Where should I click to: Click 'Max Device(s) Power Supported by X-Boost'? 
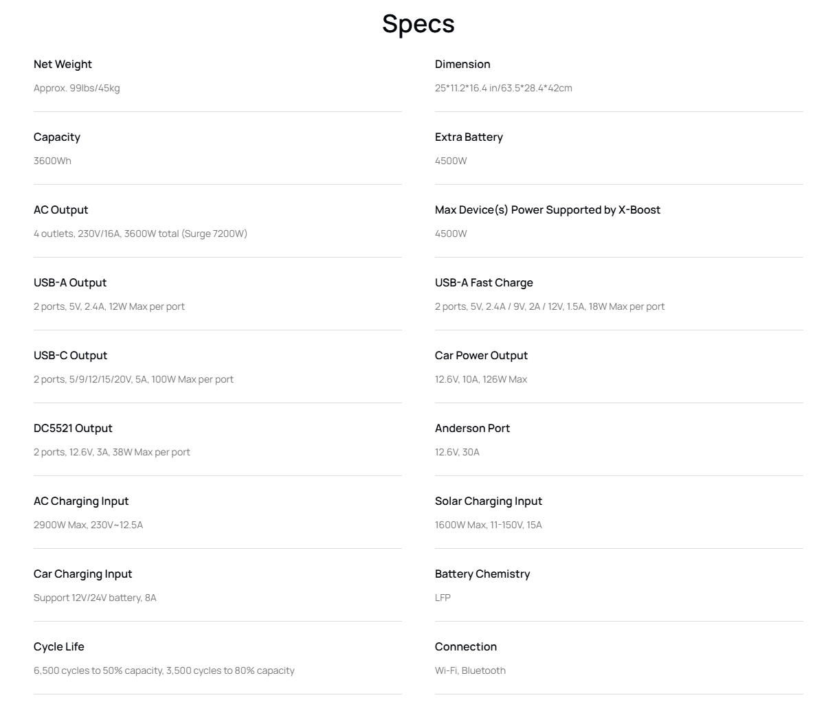tap(547, 210)
